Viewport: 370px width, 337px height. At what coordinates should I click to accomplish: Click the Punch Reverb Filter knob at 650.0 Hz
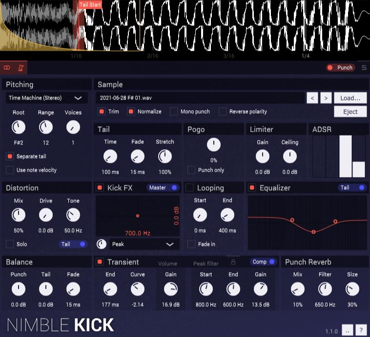pyautogui.click(x=325, y=289)
